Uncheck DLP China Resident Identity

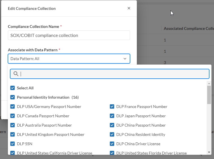[x=112, y=134]
